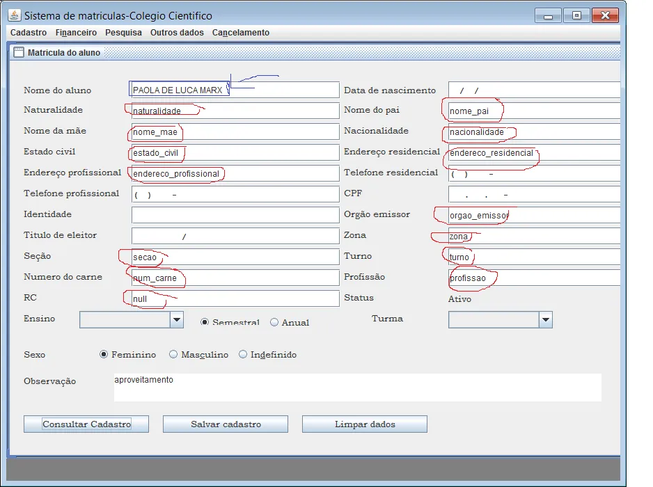653x487 pixels.
Task: Open the Financeiro menu
Action: point(76,33)
